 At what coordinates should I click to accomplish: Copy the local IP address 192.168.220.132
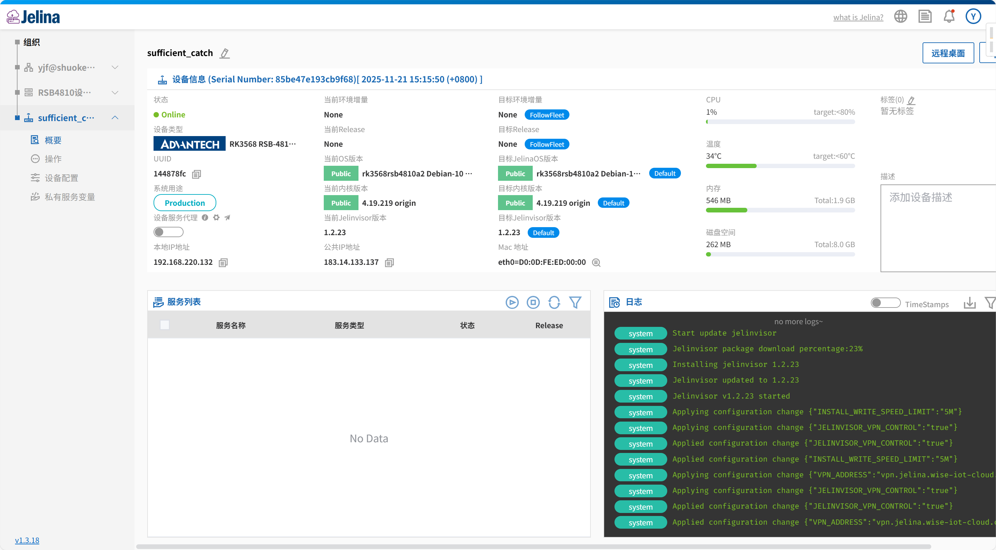click(x=223, y=262)
